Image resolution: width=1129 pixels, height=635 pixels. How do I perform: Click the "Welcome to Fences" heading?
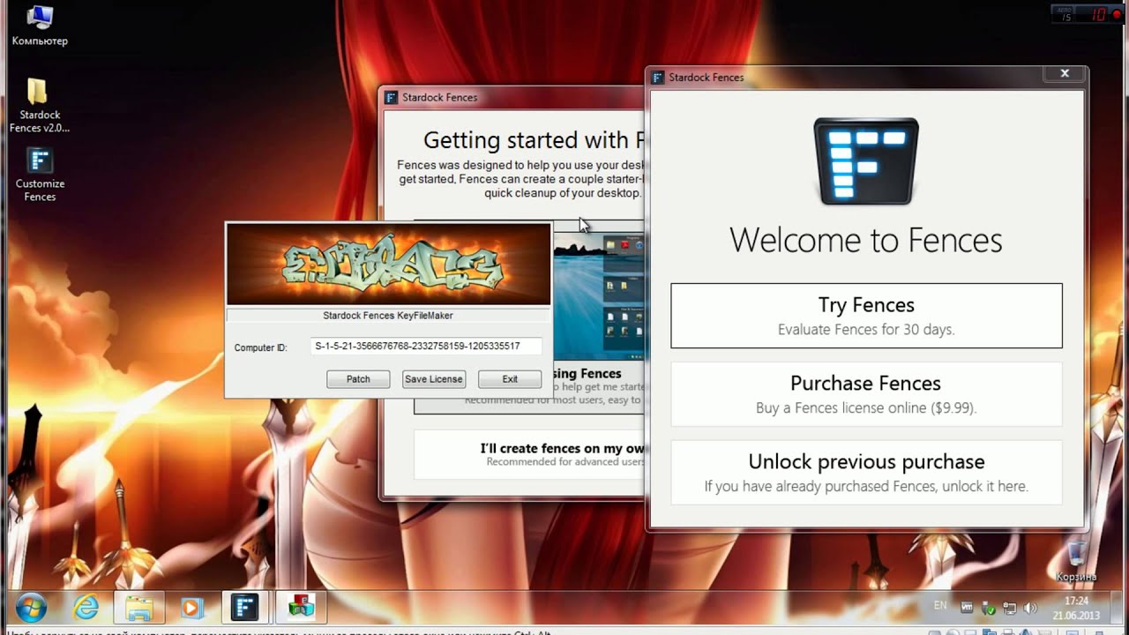point(866,240)
